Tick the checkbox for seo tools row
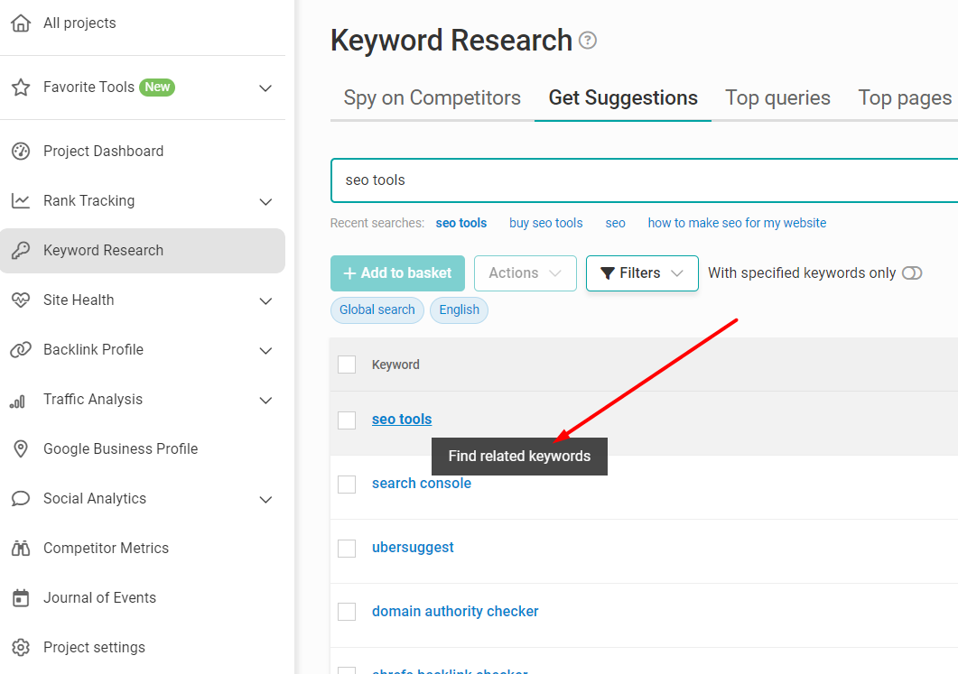This screenshot has width=958, height=674. (x=347, y=420)
